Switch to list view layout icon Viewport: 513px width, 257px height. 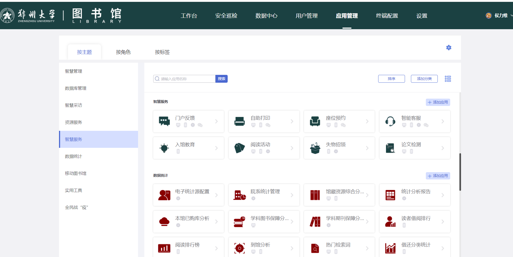click(x=448, y=79)
